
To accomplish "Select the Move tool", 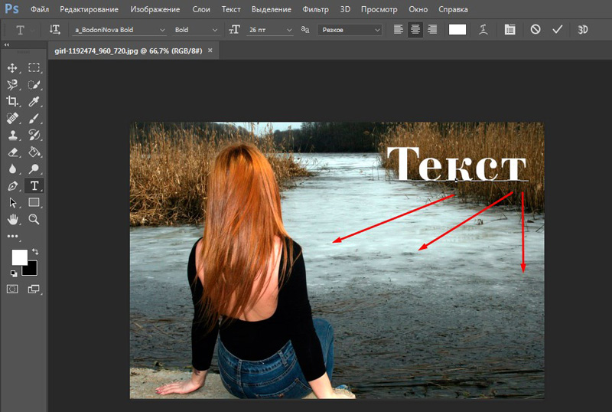I will 12,69.
